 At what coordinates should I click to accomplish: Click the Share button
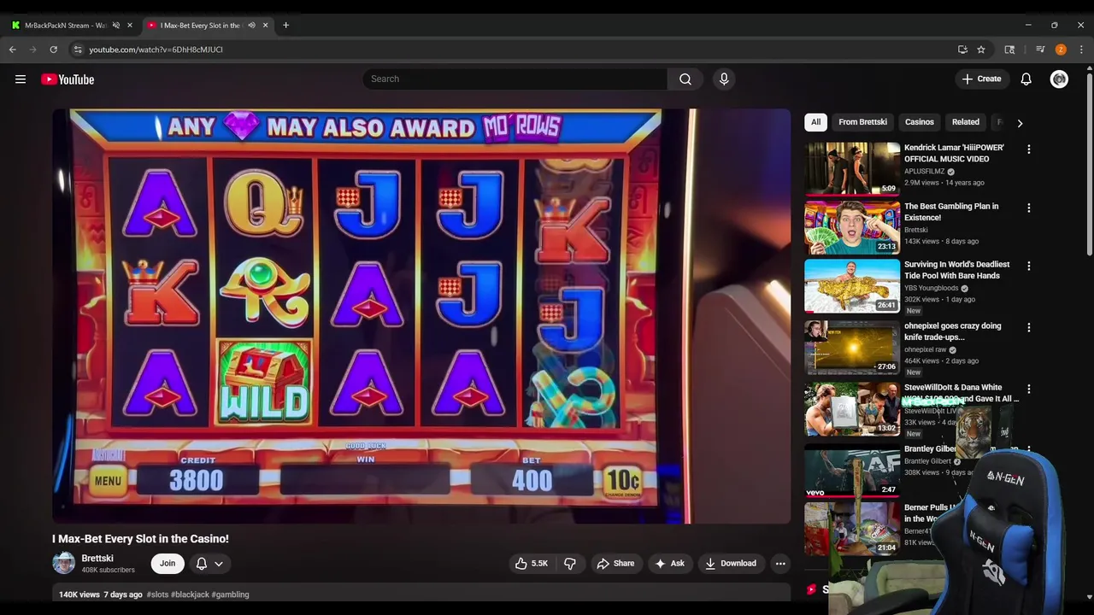615,563
